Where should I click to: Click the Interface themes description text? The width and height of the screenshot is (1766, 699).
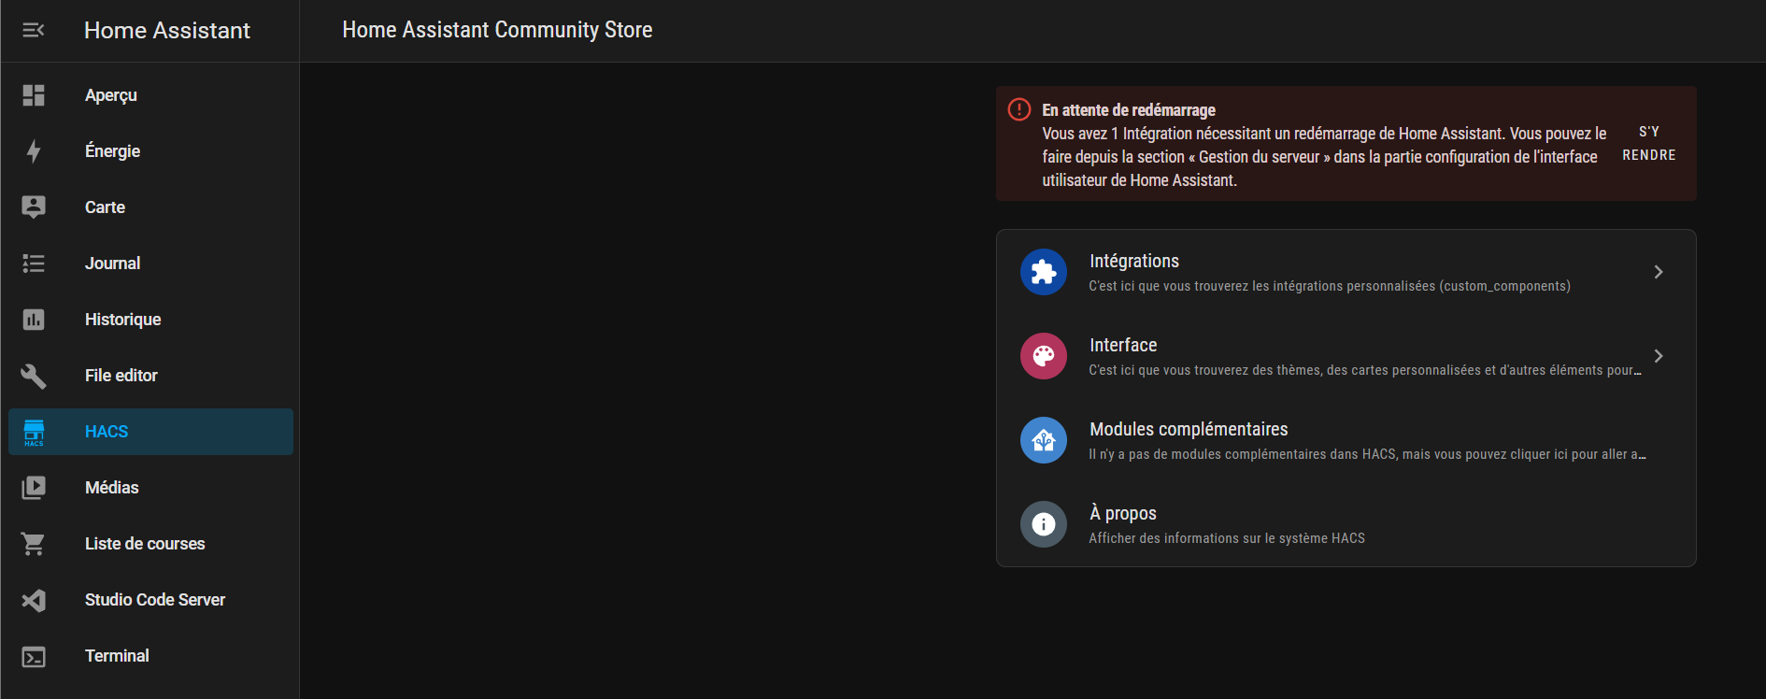pyautogui.click(x=1365, y=371)
